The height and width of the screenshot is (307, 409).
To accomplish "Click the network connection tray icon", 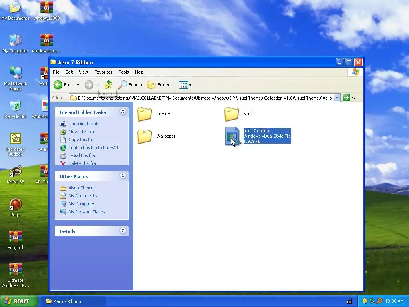I will pyautogui.click(x=372, y=301).
